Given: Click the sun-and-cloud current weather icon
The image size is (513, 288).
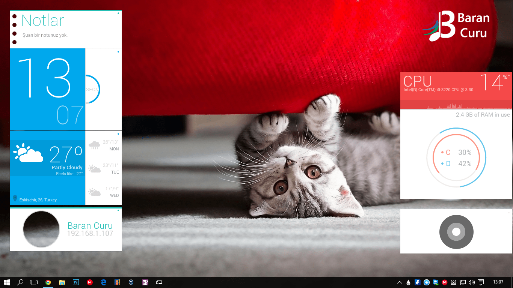Looking at the screenshot, I should click(x=28, y=153).
